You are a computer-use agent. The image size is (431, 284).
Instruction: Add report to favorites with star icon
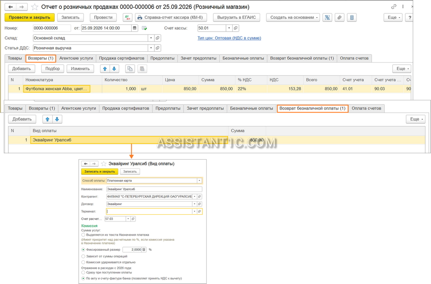(35, 7)
